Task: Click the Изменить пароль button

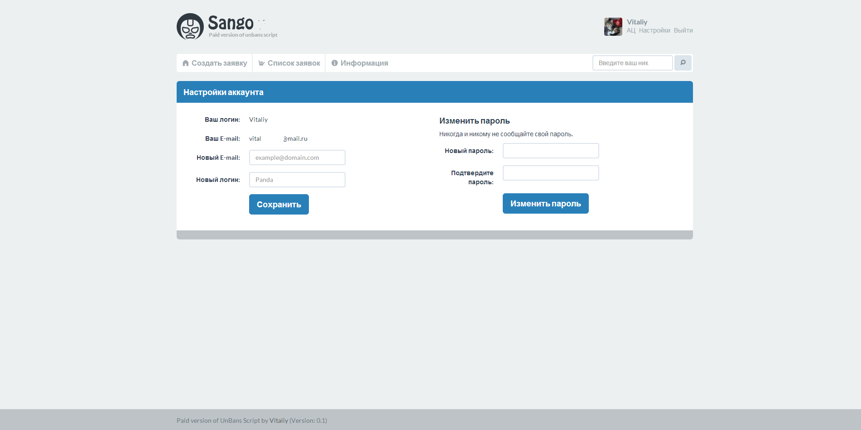Action: click(x=546, y=203)
